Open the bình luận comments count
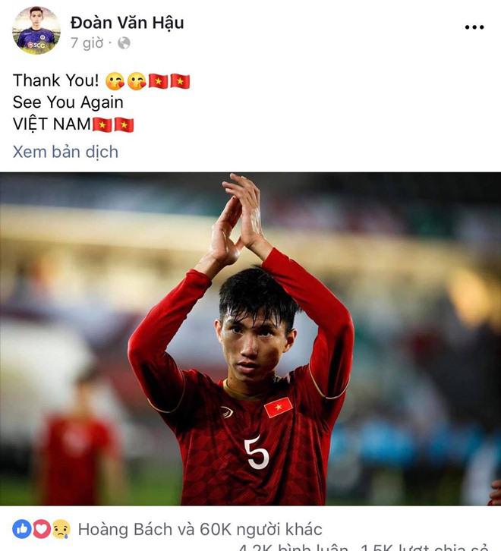This screenshot has height=551, width=501. tap(293, 547)
